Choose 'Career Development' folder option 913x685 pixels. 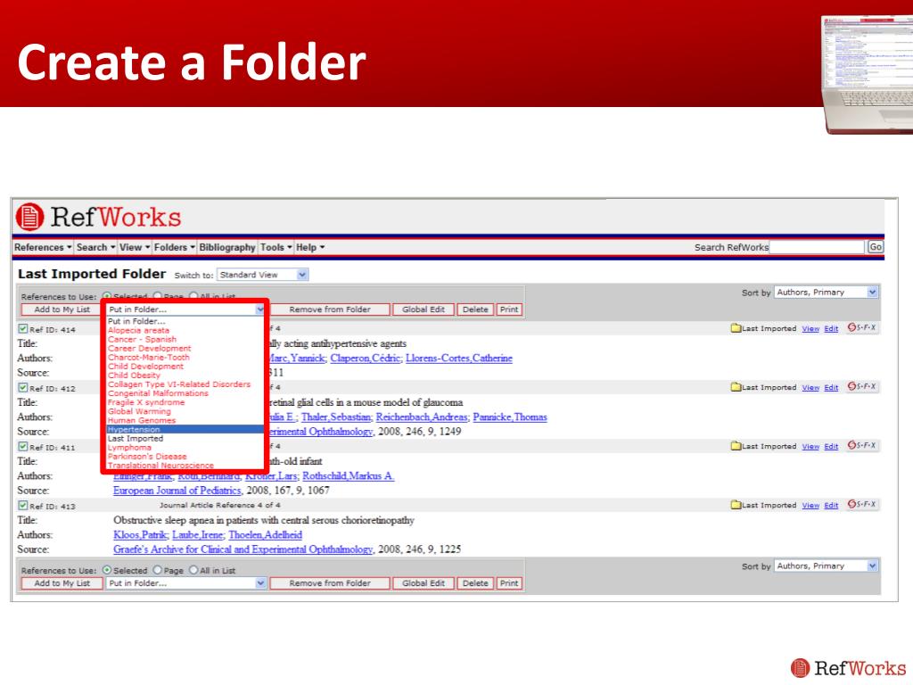point(149,349)
